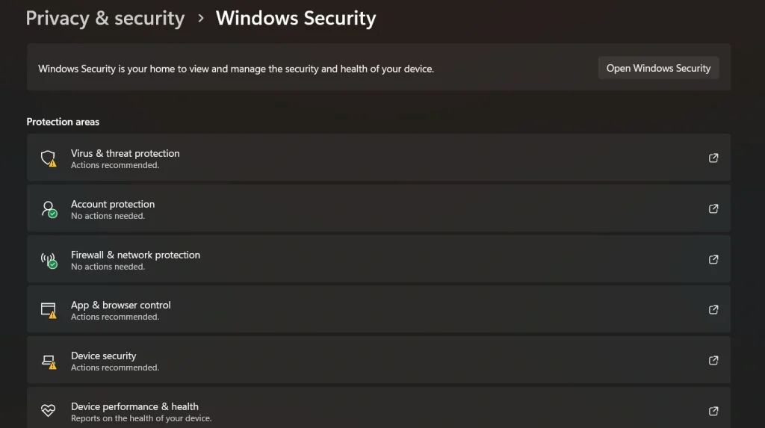The height and width of the screenshot is (428, 765).
Task: Click 'Actions recommended.' under Device security
Action: (x=115, y=368)
